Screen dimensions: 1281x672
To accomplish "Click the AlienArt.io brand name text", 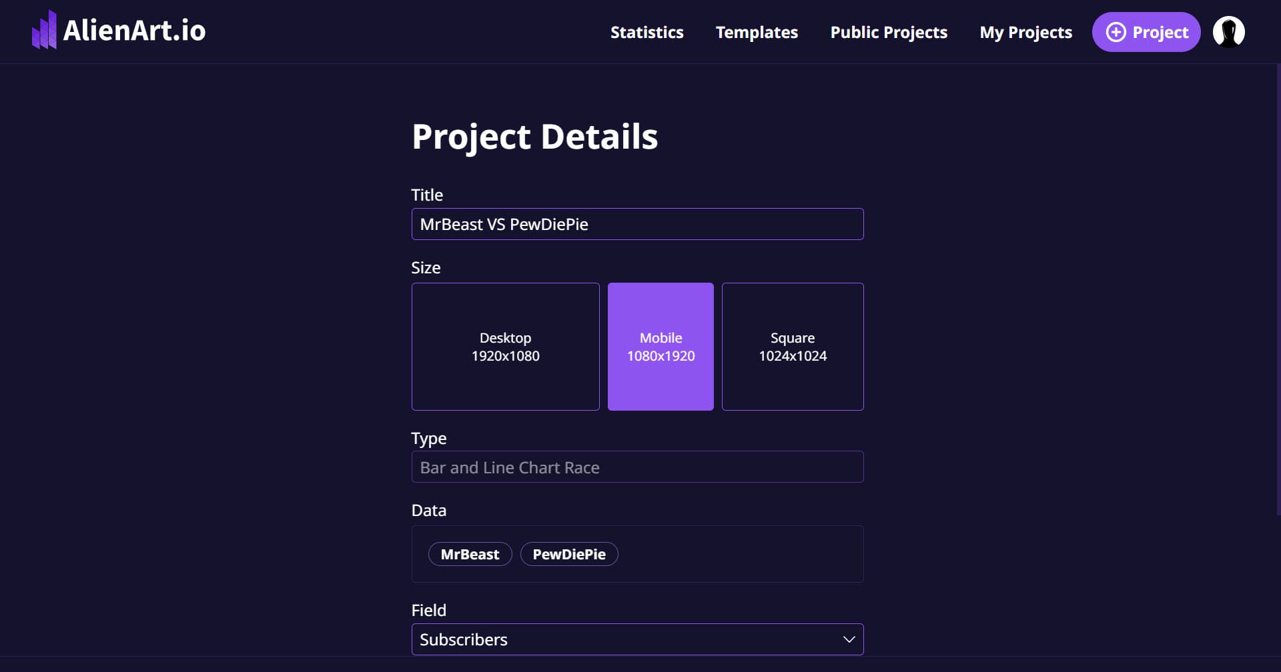I will coord(134,31).
